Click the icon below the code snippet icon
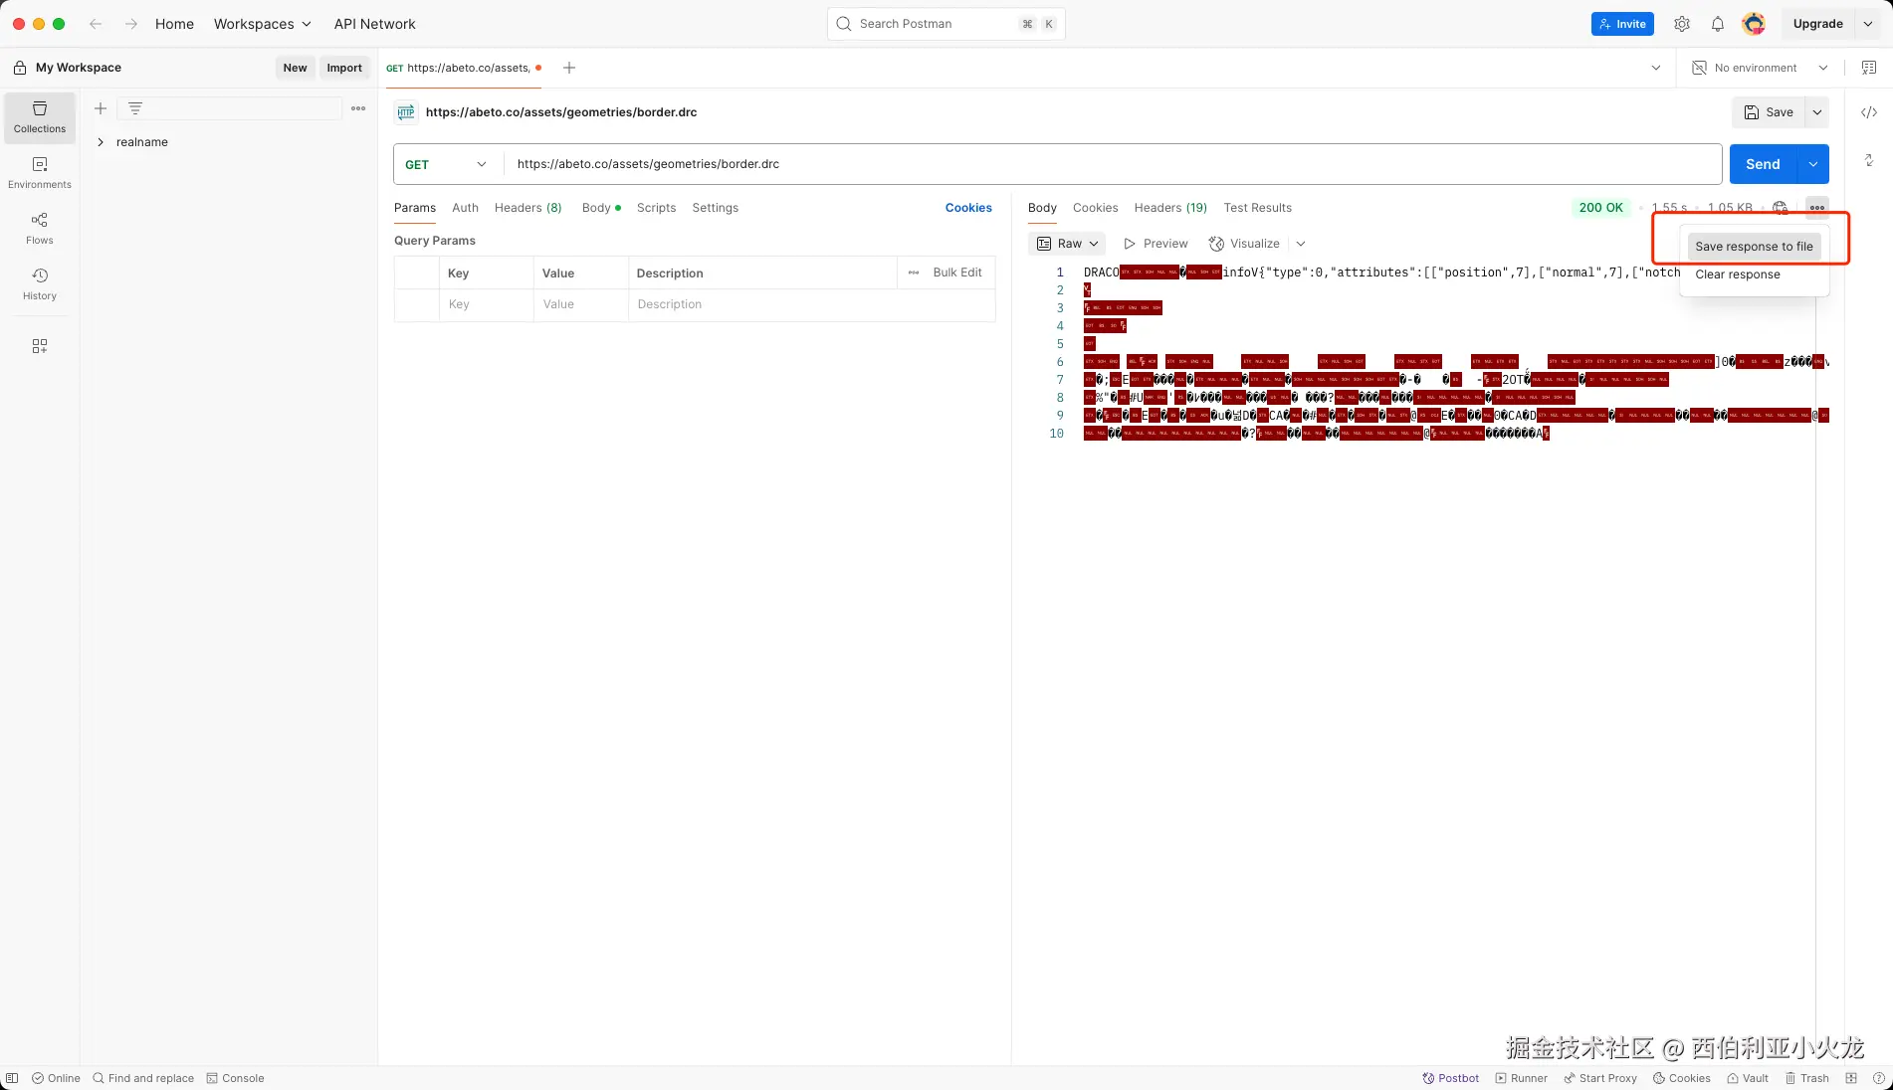This screenshot has height=1090, width=1893. pyautogui.click(x=1869, y=160)
